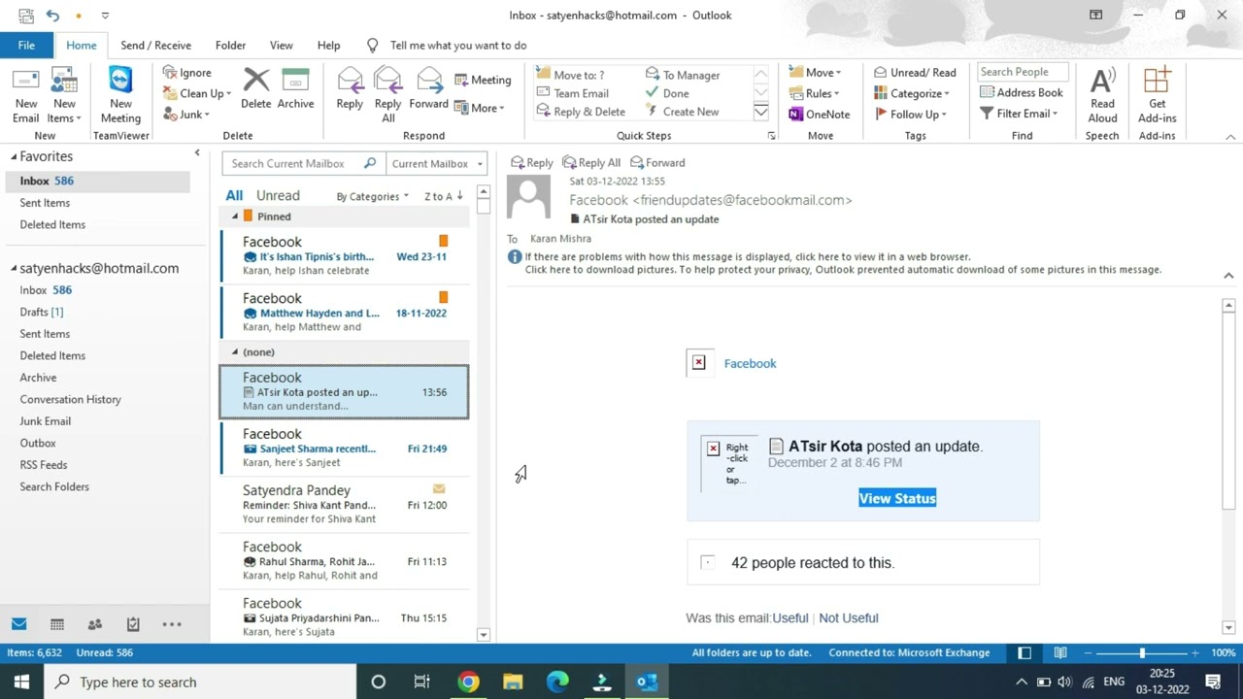
Task: Move the zoom slider handle
Action: (1142, 652)
